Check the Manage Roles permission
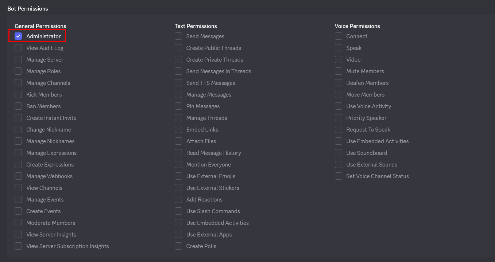The image size is (495, 262). pyautogui.click(x=18, y=71)
